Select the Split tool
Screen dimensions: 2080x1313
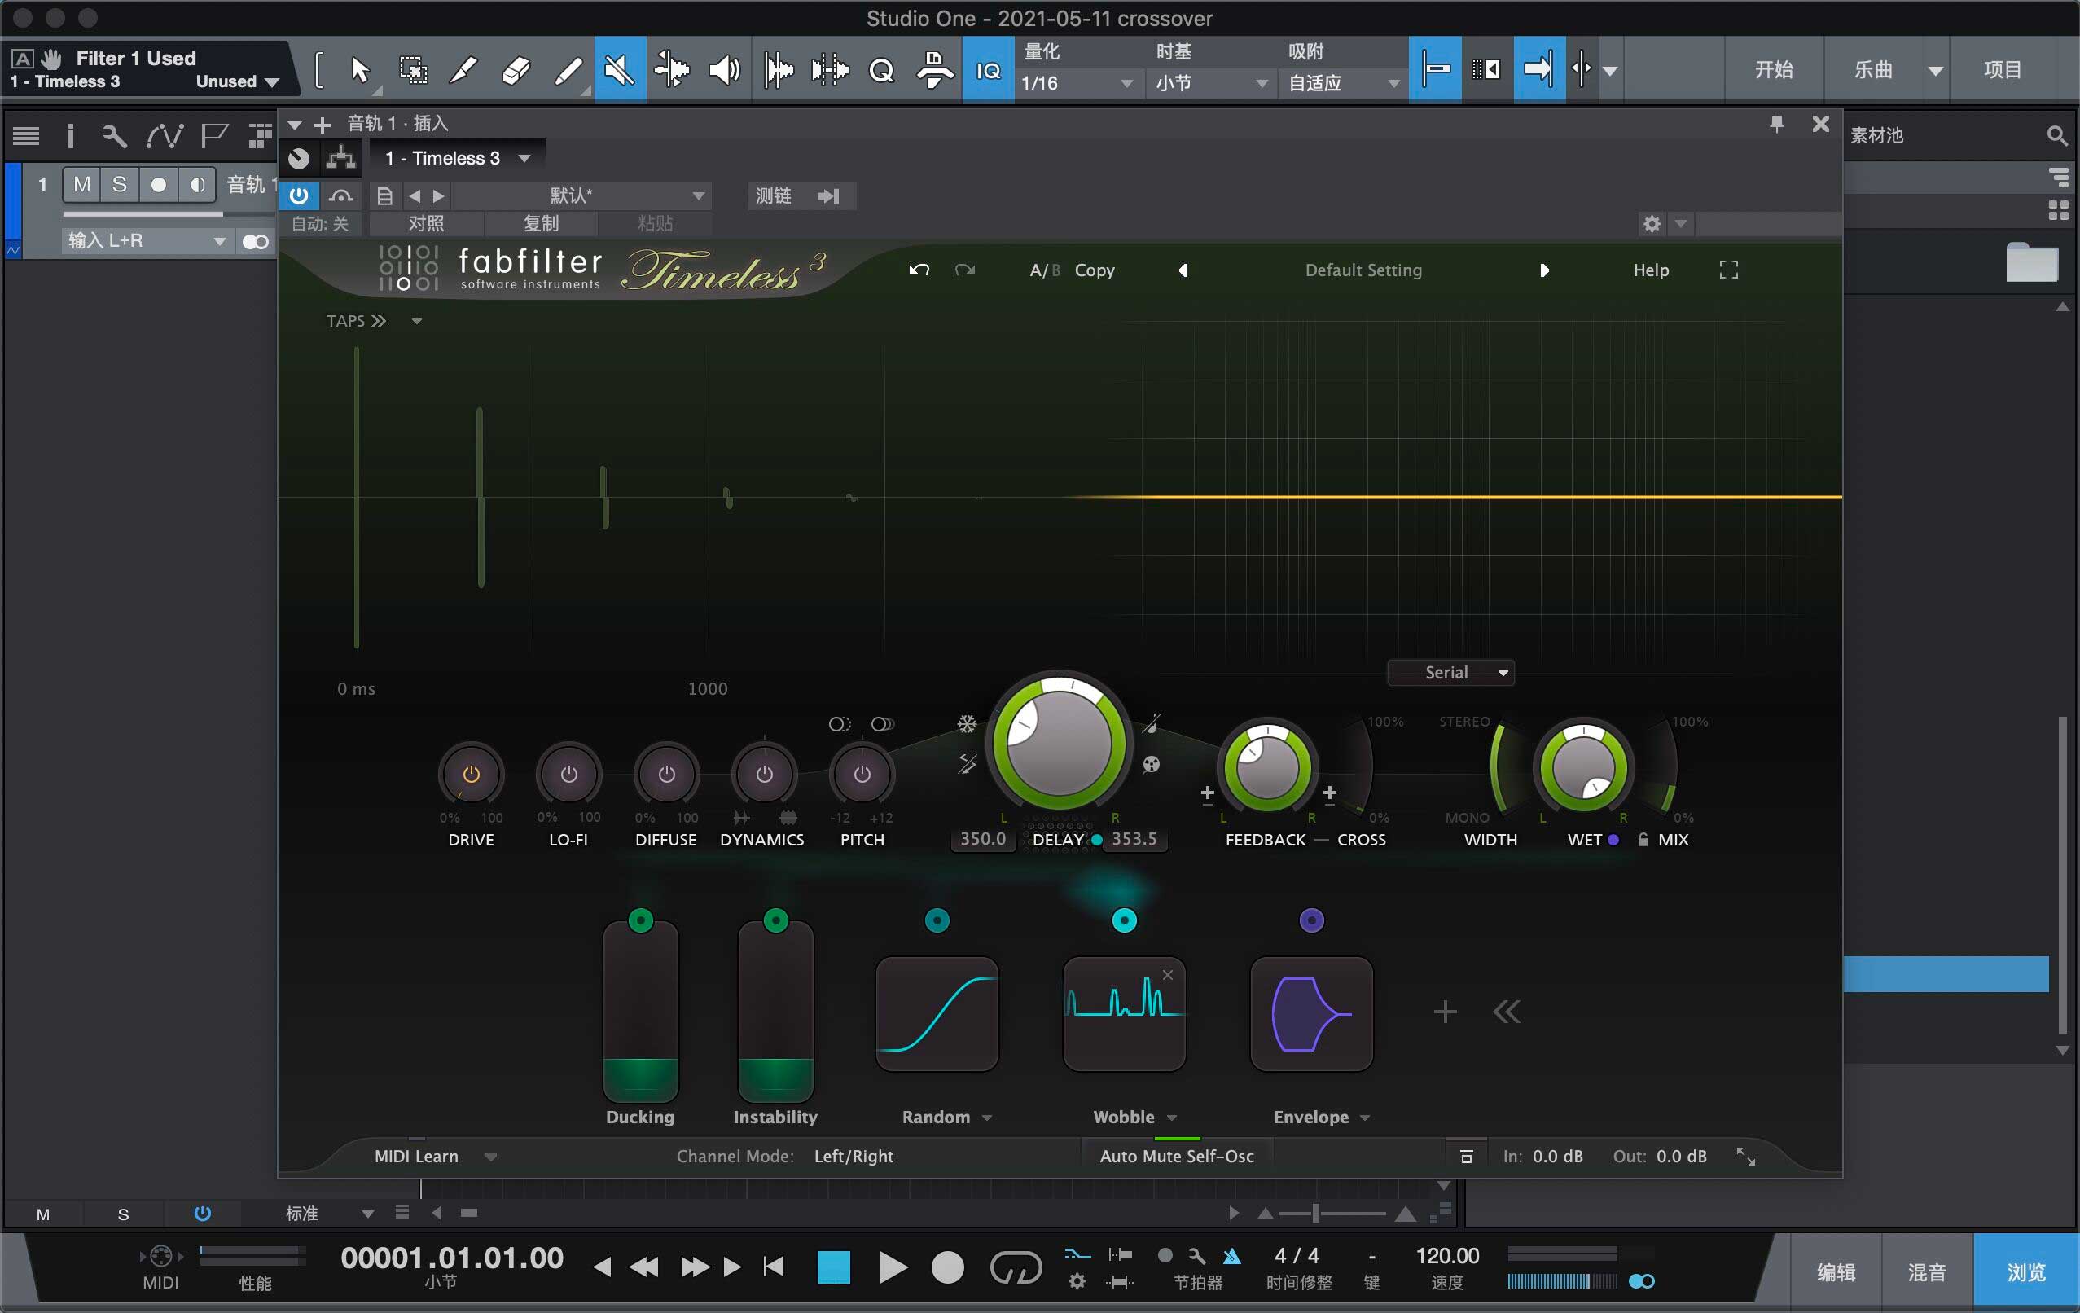464,69
